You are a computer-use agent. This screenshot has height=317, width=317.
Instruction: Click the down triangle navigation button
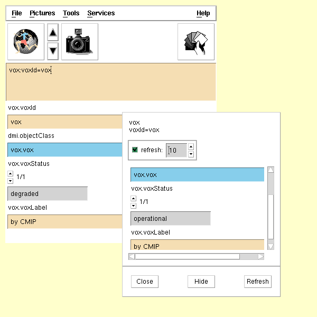point(53,51)
